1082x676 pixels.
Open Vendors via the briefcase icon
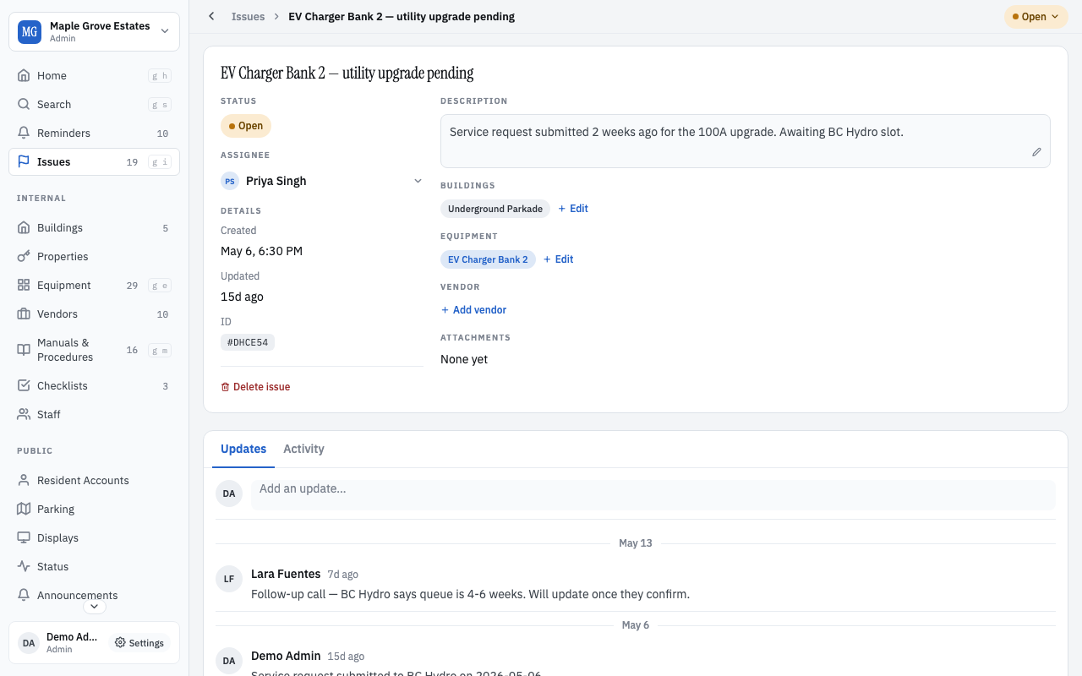pos(24,313)
